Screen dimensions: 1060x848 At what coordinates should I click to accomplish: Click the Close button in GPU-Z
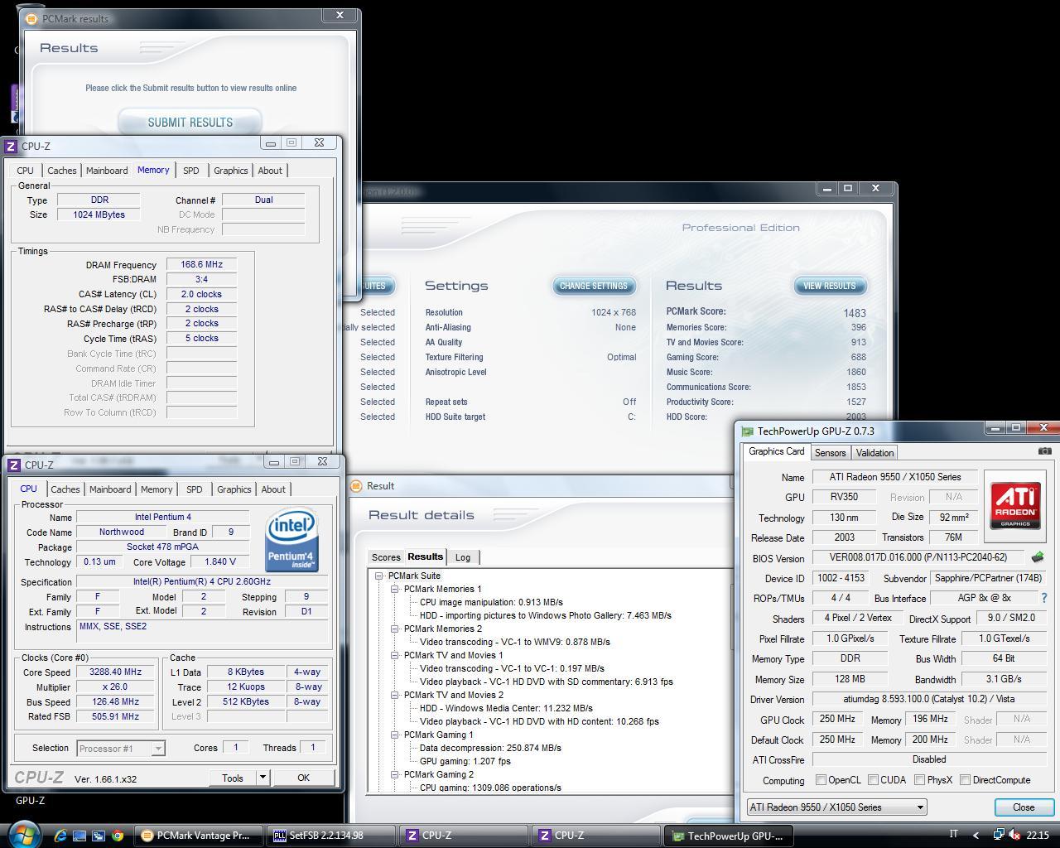[1024, 807]
